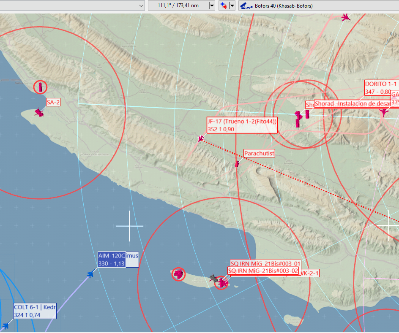Click the SQ IRN MiG-21Bis#003-01 label
Screen dimensions: 399x333
tap(265, 263)
